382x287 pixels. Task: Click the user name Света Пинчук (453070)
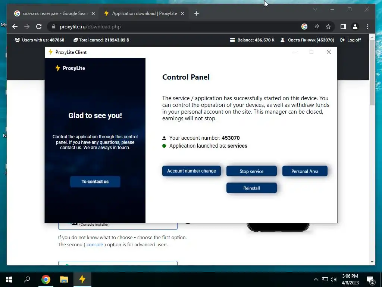(x=307, y=40)
